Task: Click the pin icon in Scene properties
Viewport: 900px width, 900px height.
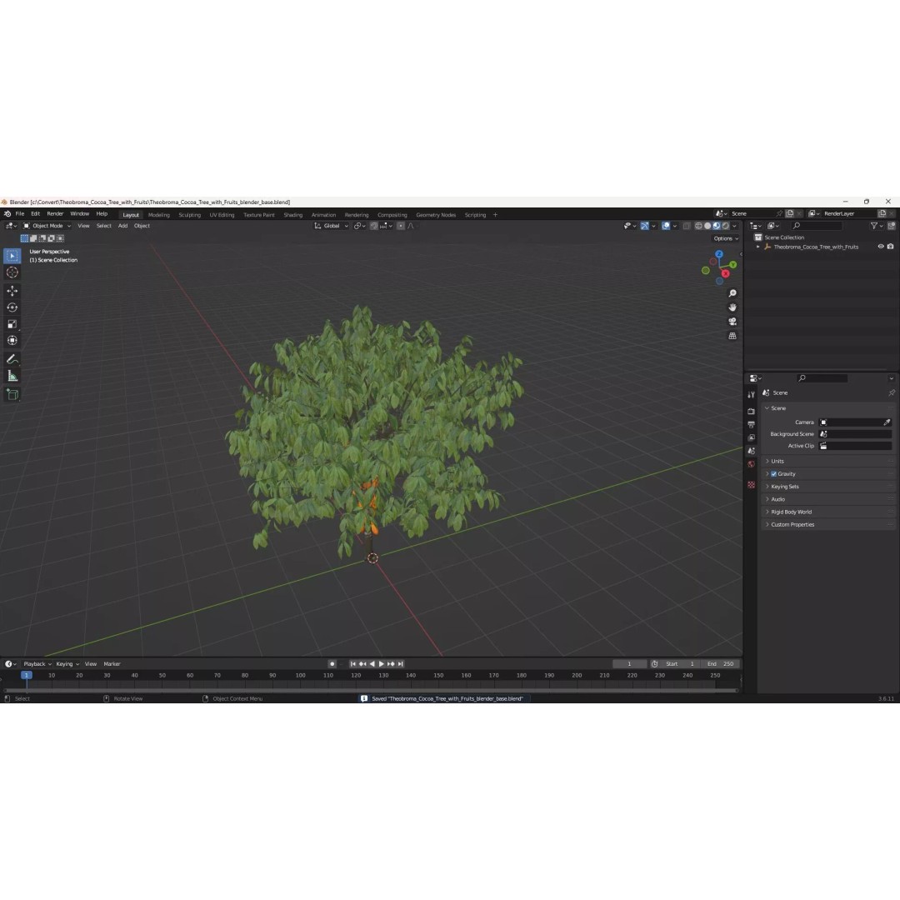Action: 892,393
